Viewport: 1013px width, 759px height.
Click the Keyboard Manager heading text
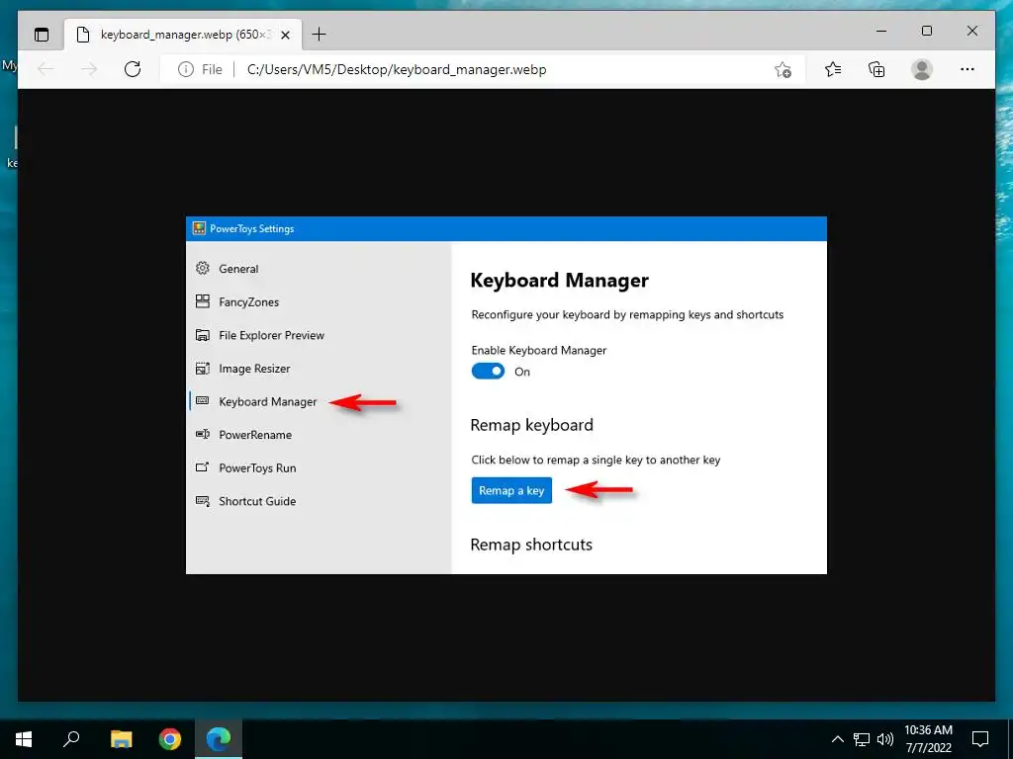[x=560, y=280]
